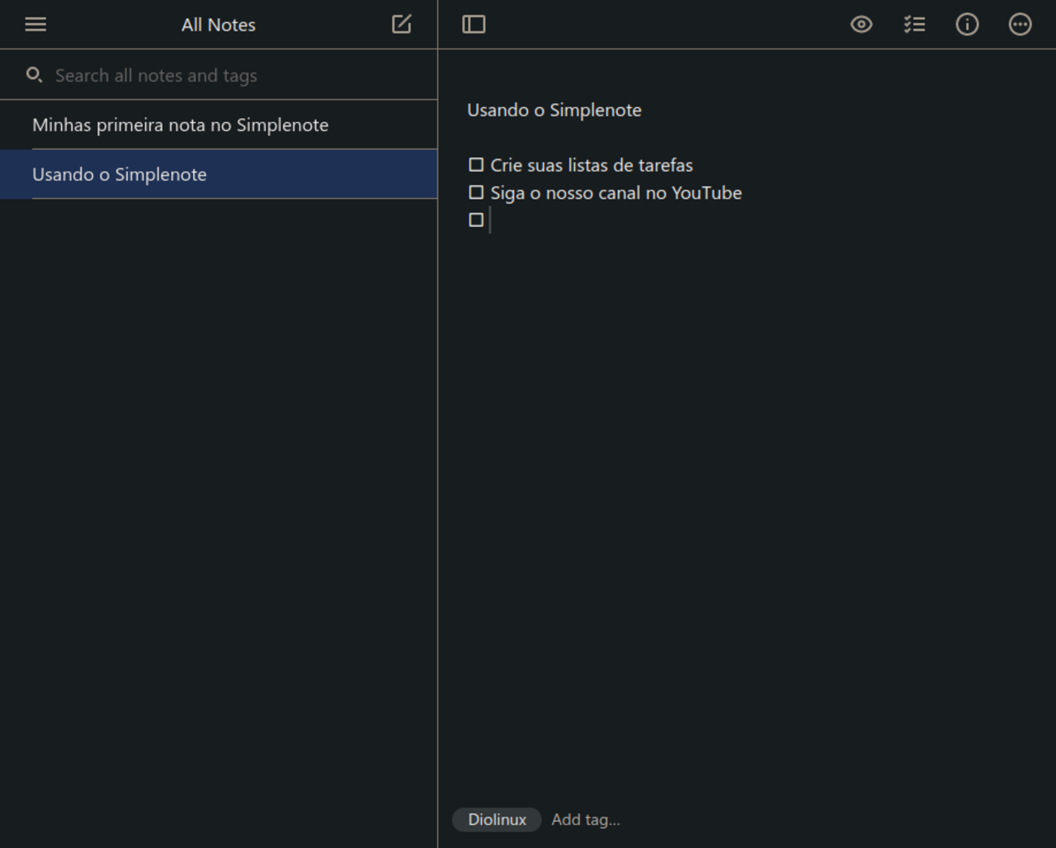Tick the empty third checklist box
Image resolution: width=1056 pixels, height=848 pixels.
[x=476, y=219]
